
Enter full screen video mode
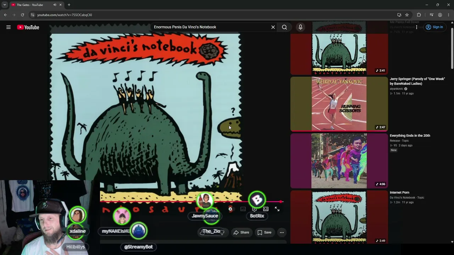[x=277, y=209]
